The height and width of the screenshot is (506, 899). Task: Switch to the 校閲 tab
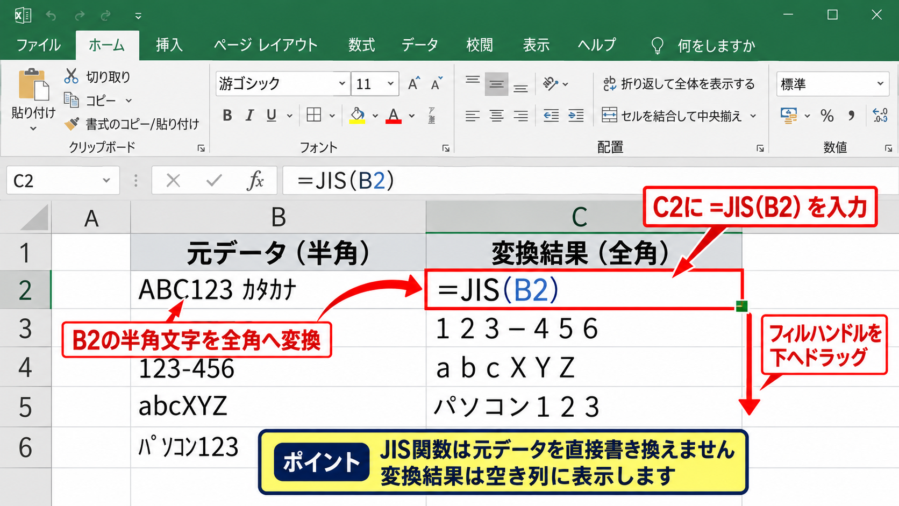tap(480, 45)
